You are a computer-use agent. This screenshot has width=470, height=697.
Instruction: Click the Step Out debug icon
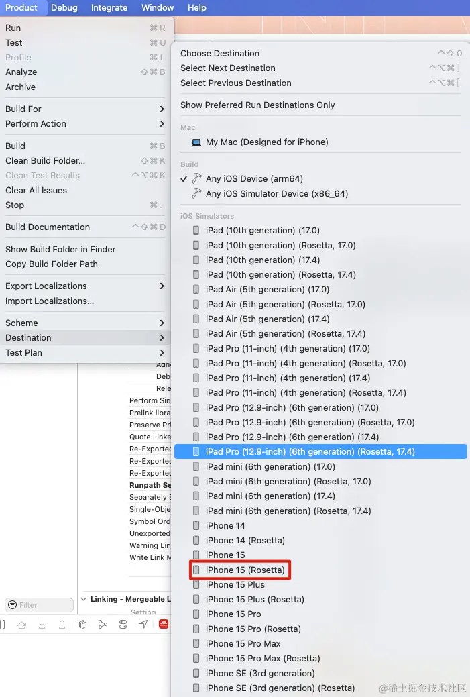click(62, 624)
